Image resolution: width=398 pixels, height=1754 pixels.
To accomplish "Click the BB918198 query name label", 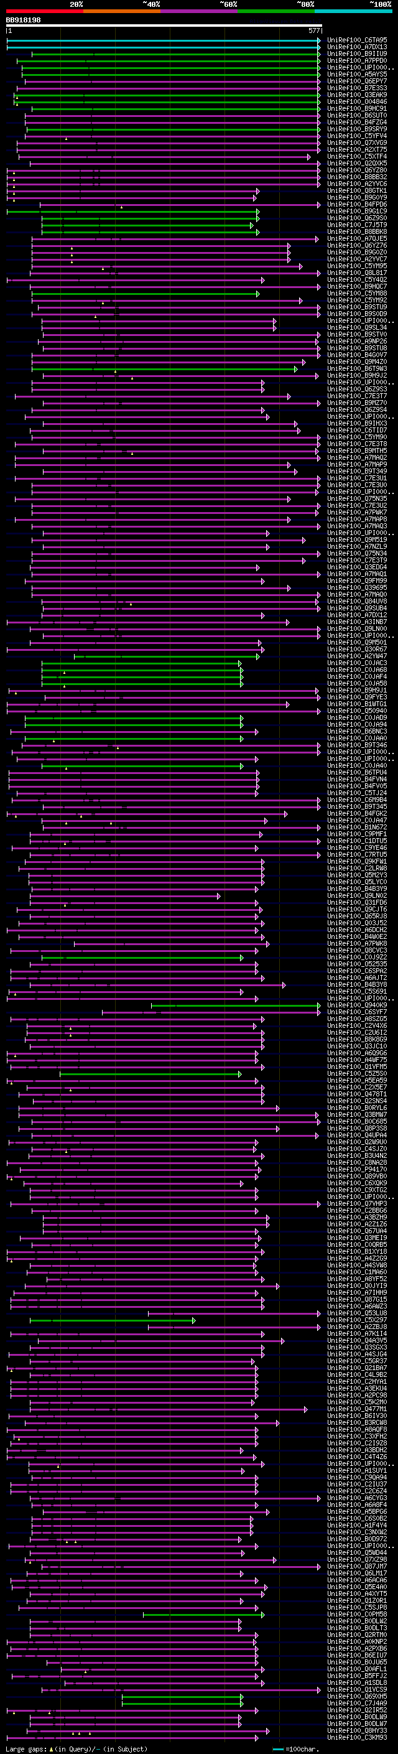I will [23, 20].
